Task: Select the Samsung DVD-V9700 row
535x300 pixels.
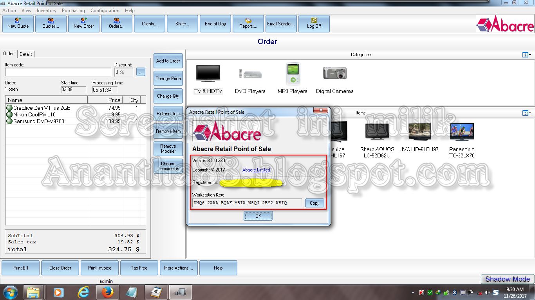Action: pyautogui.click(x=75, y=121)
